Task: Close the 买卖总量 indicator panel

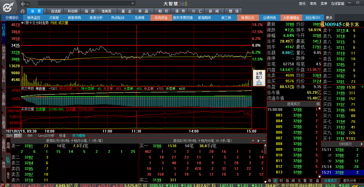Action: [x=265, y=109]
